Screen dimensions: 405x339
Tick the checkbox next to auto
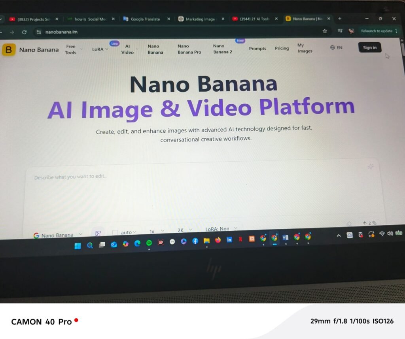(x=115, y=233)
